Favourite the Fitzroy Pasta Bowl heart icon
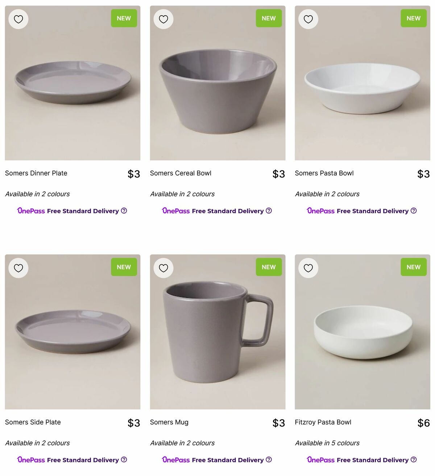The height and width of the screenshot is (476, 435). (x=308, y=268)
